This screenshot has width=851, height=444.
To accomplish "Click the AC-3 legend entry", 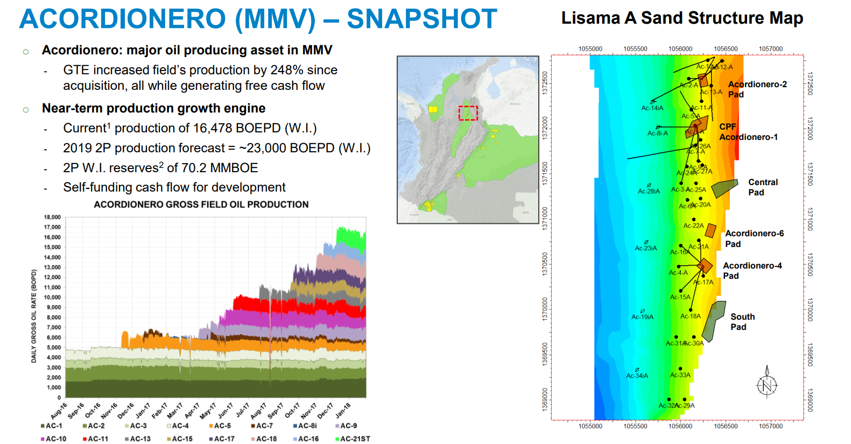I will (136, 426).
